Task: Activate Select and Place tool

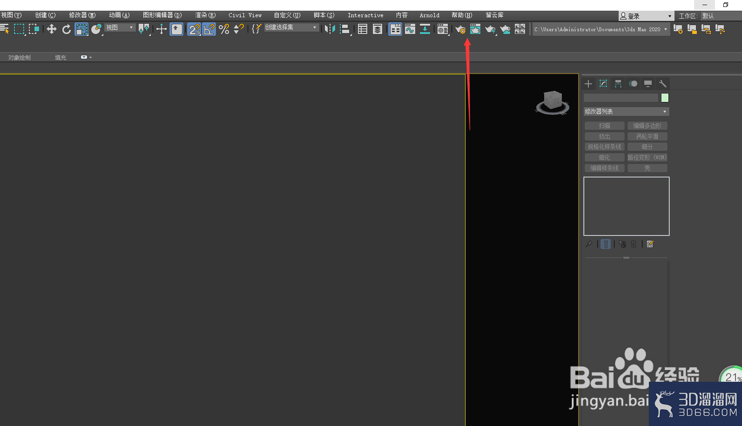Action: pos(96,29)
